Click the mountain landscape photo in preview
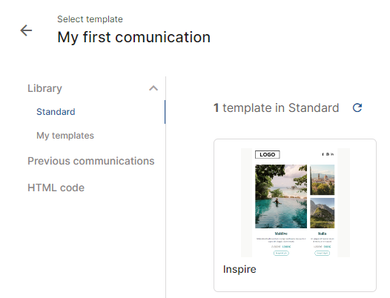Viewport: 390px width, 298px height. click(323, 213)
